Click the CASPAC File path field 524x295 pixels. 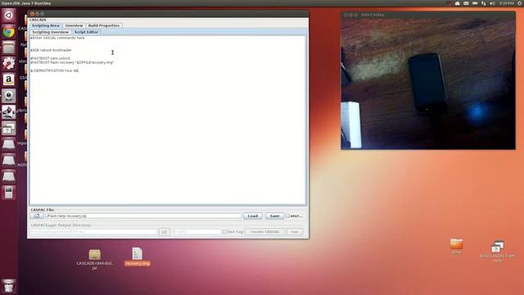143,216
